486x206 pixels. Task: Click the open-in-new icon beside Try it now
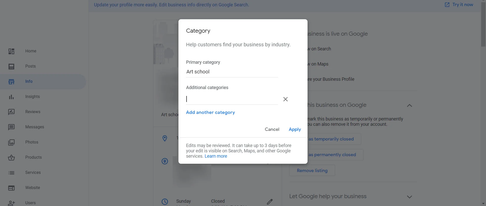(x=447, y=5)
